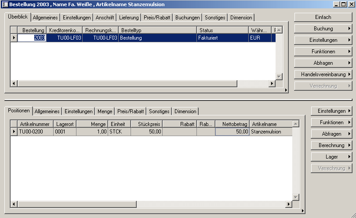Switch to the Anschrift tab
The width and height of the screenshot is (356, 218).
click(x=105, y=18)
